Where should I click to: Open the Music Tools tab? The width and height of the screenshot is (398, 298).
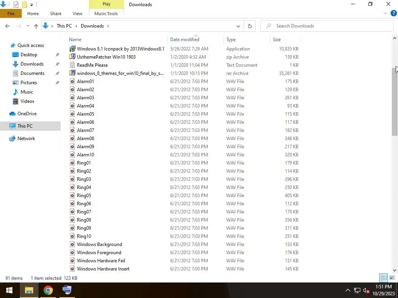click(106, 14)
